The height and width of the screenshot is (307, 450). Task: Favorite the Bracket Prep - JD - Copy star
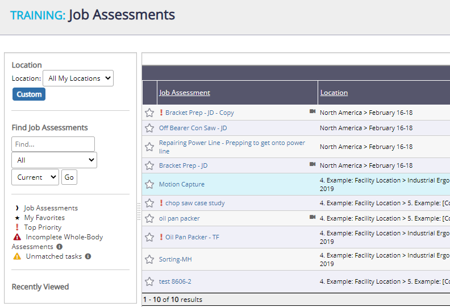[x=149, y=113]
